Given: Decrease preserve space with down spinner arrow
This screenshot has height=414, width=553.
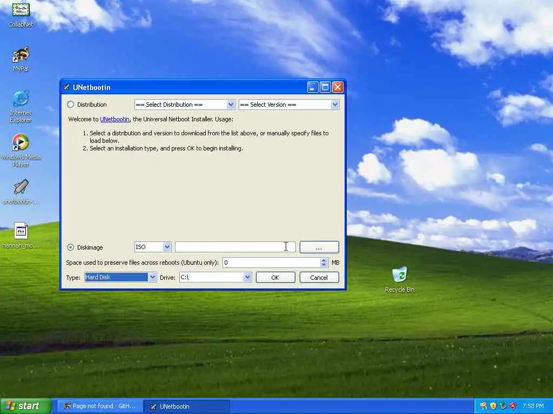Looking at the screenshot, I should click(324, 265).
